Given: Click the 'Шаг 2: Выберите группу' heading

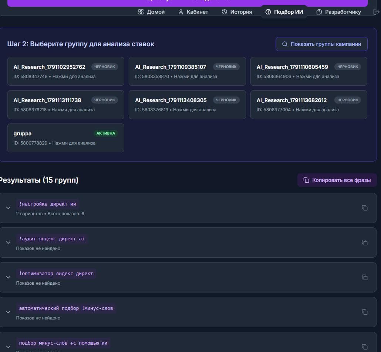Looking at the screenshot, I should (x=81, y=44).
